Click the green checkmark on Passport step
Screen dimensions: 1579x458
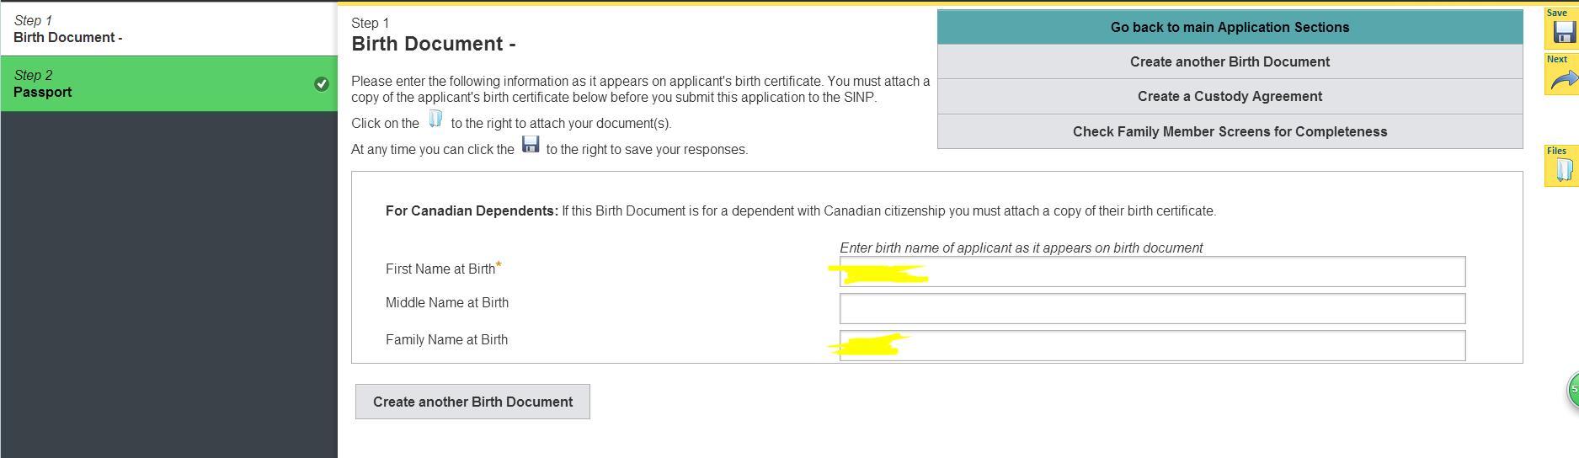click(322, 83)
